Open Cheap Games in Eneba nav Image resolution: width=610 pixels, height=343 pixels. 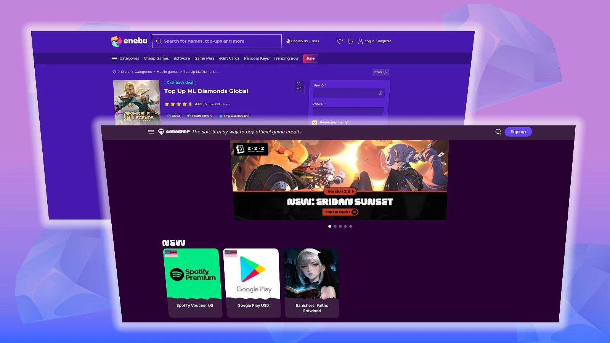pos(156,58)
